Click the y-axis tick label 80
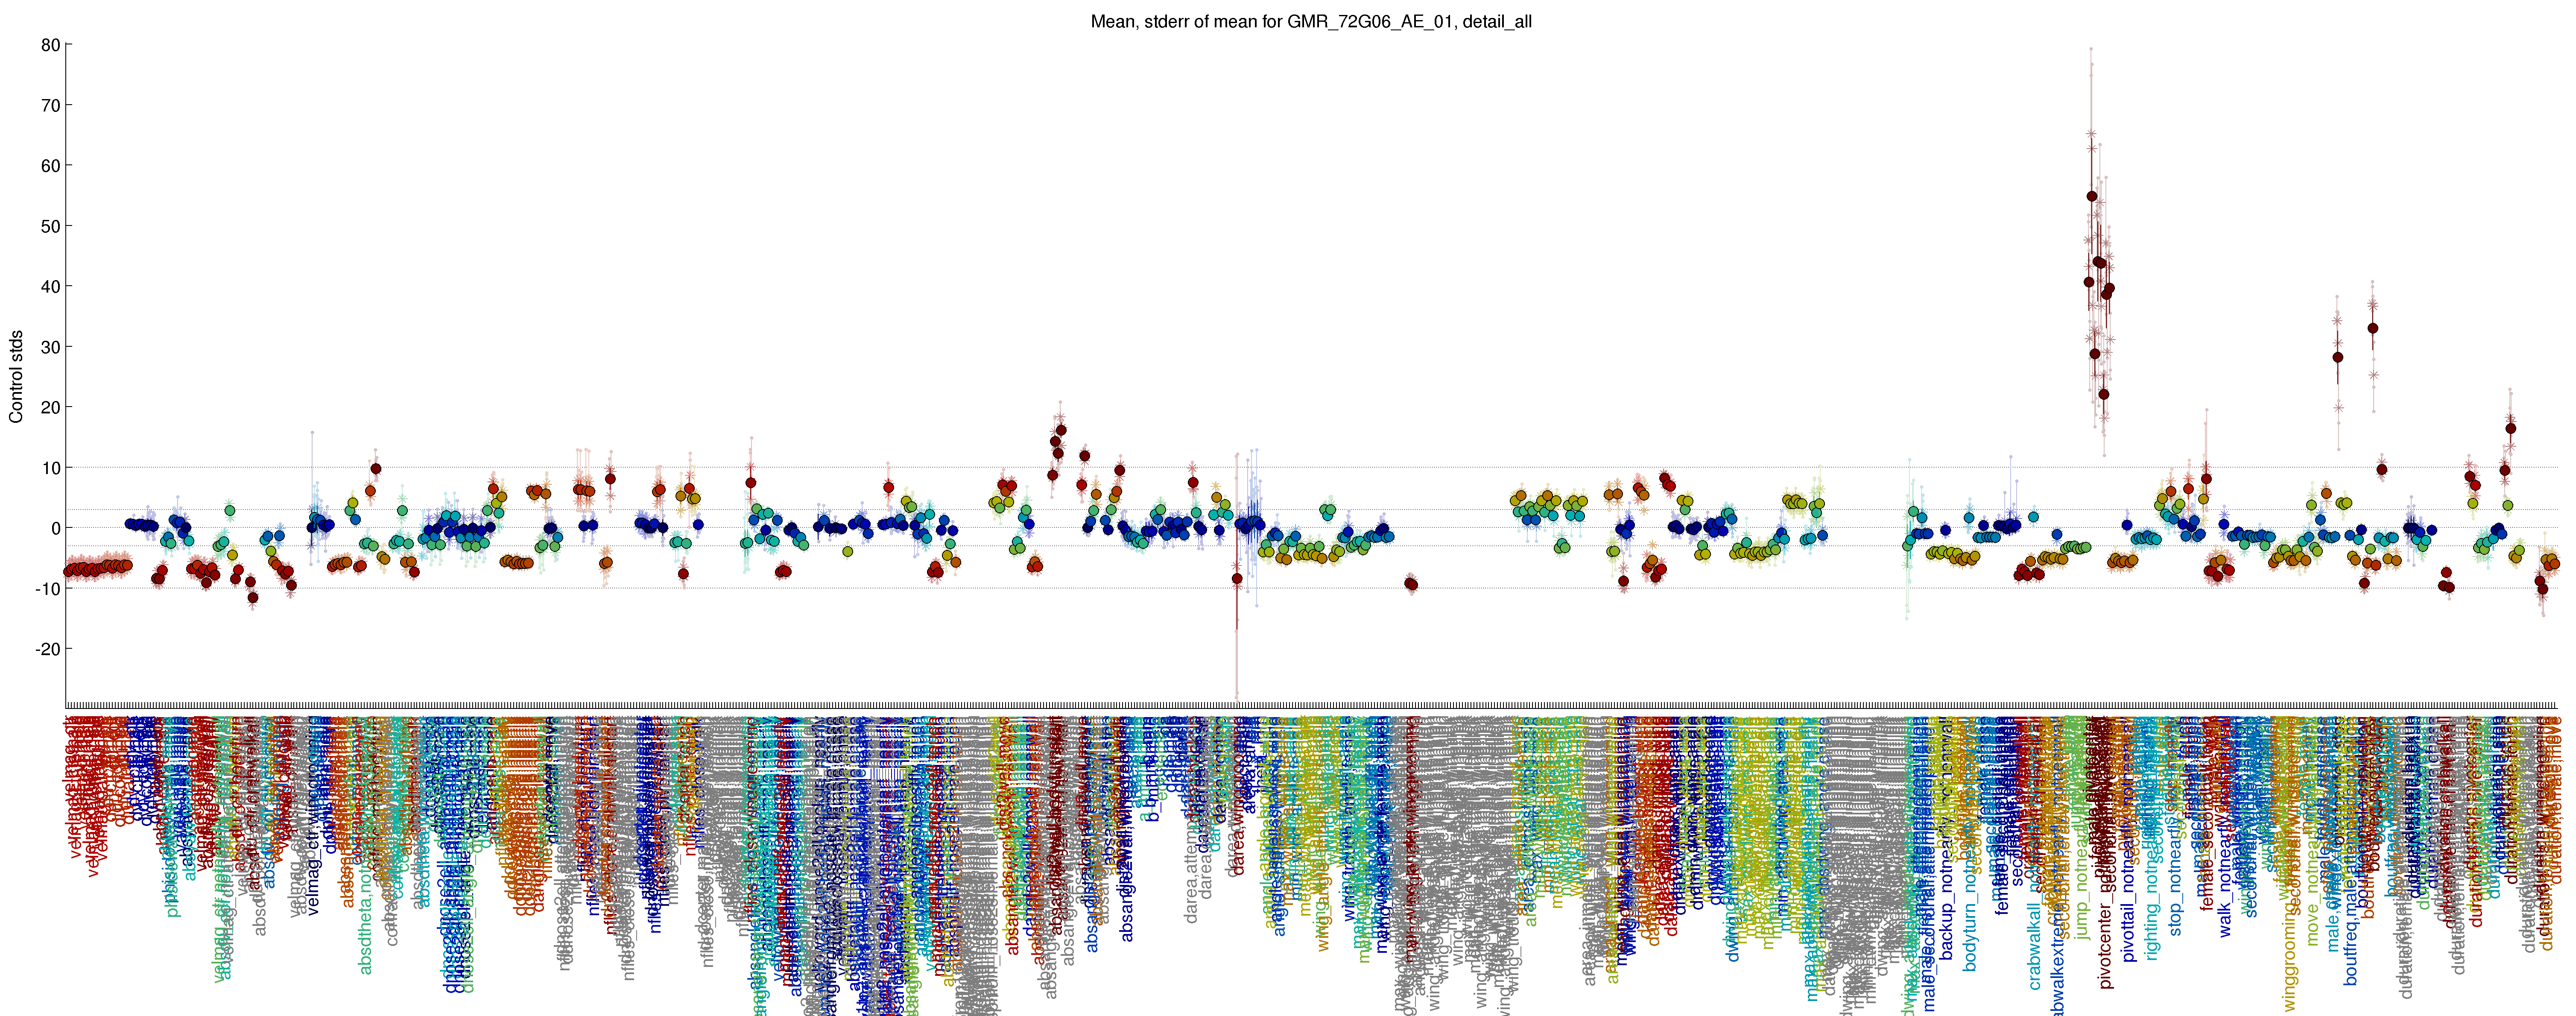Viewport: 2576px width, 1016px height. point(50,45)
